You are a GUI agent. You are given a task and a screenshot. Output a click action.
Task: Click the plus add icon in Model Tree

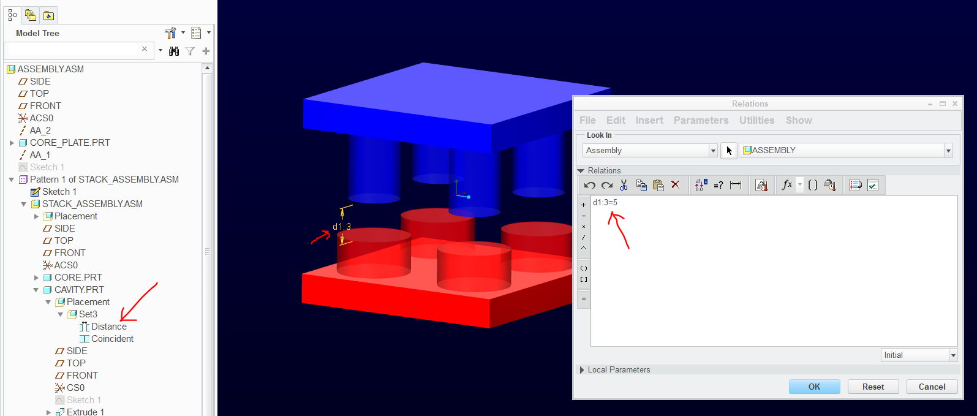[206, 51]
